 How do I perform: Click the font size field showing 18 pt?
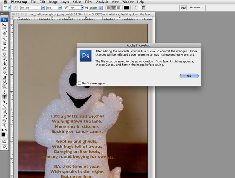pos(75,8)
